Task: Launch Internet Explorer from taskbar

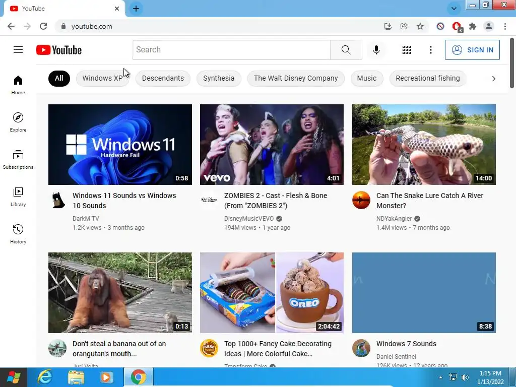Action: [45, 377]
